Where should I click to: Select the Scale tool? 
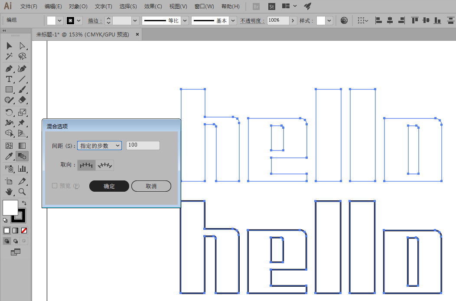pos(22,112)
